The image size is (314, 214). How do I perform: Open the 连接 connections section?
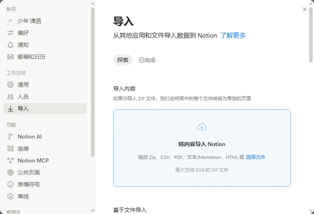(x=45, y=148)
